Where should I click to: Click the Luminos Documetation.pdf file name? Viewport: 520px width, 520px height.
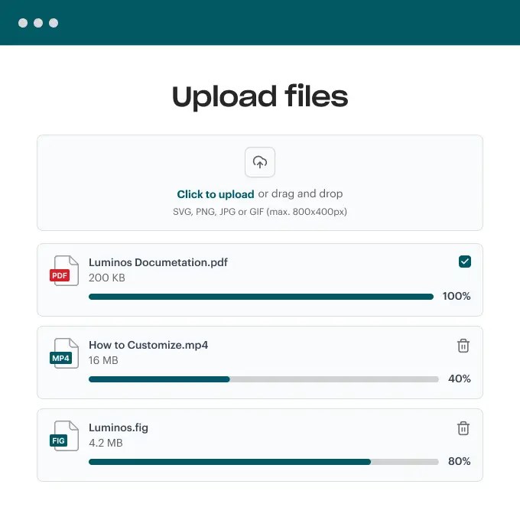pos(158,262)
